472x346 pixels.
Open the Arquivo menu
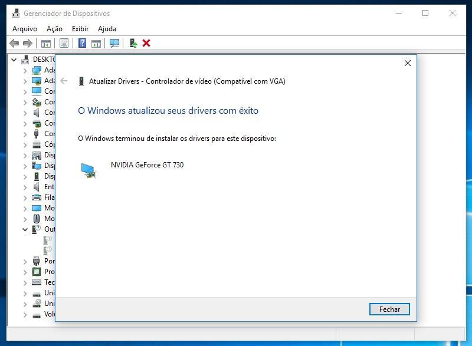point(25,29)
